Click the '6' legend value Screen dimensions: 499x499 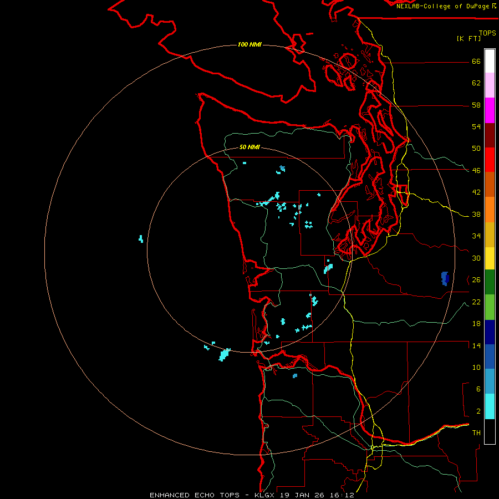click(478, 389)
